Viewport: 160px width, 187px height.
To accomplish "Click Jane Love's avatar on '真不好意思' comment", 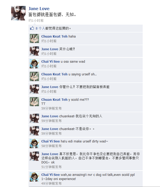I will coord(34,156).
